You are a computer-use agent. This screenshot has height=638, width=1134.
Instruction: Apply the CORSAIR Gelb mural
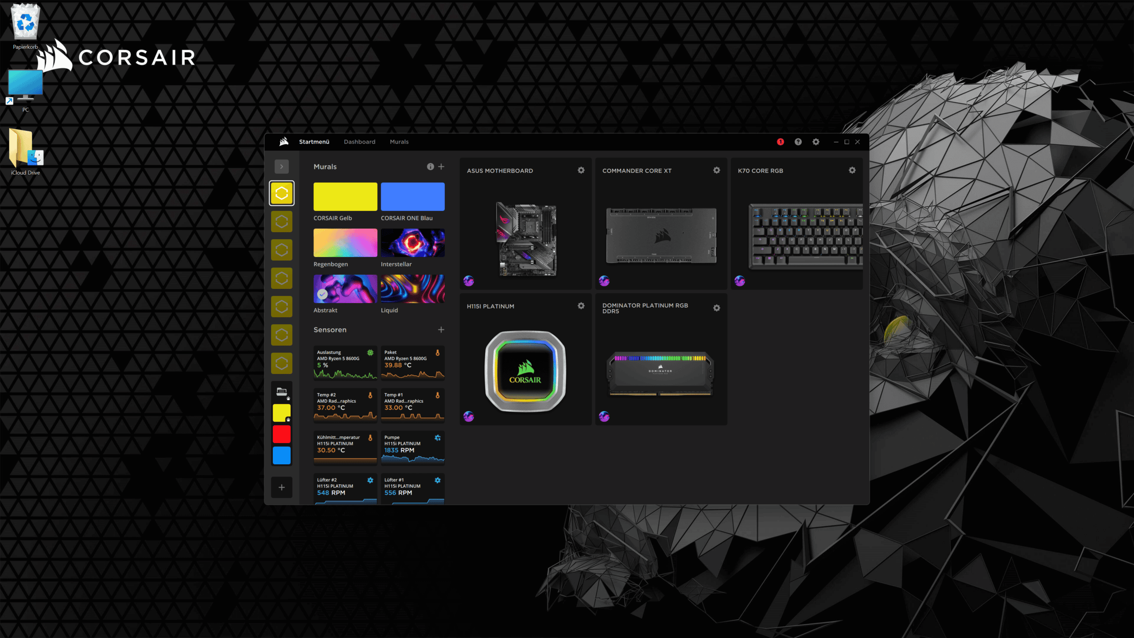[346, 197]
